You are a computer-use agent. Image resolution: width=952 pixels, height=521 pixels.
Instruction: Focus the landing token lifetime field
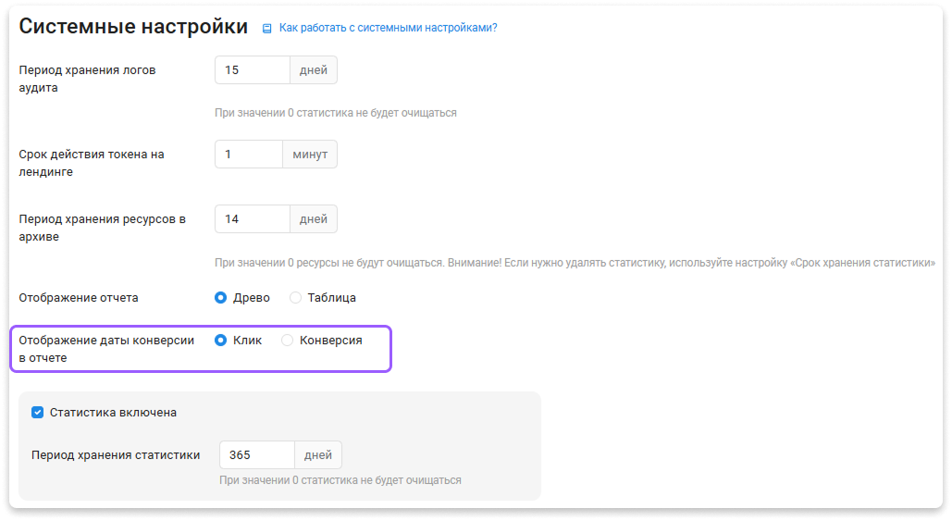click(x=249, y=155)
